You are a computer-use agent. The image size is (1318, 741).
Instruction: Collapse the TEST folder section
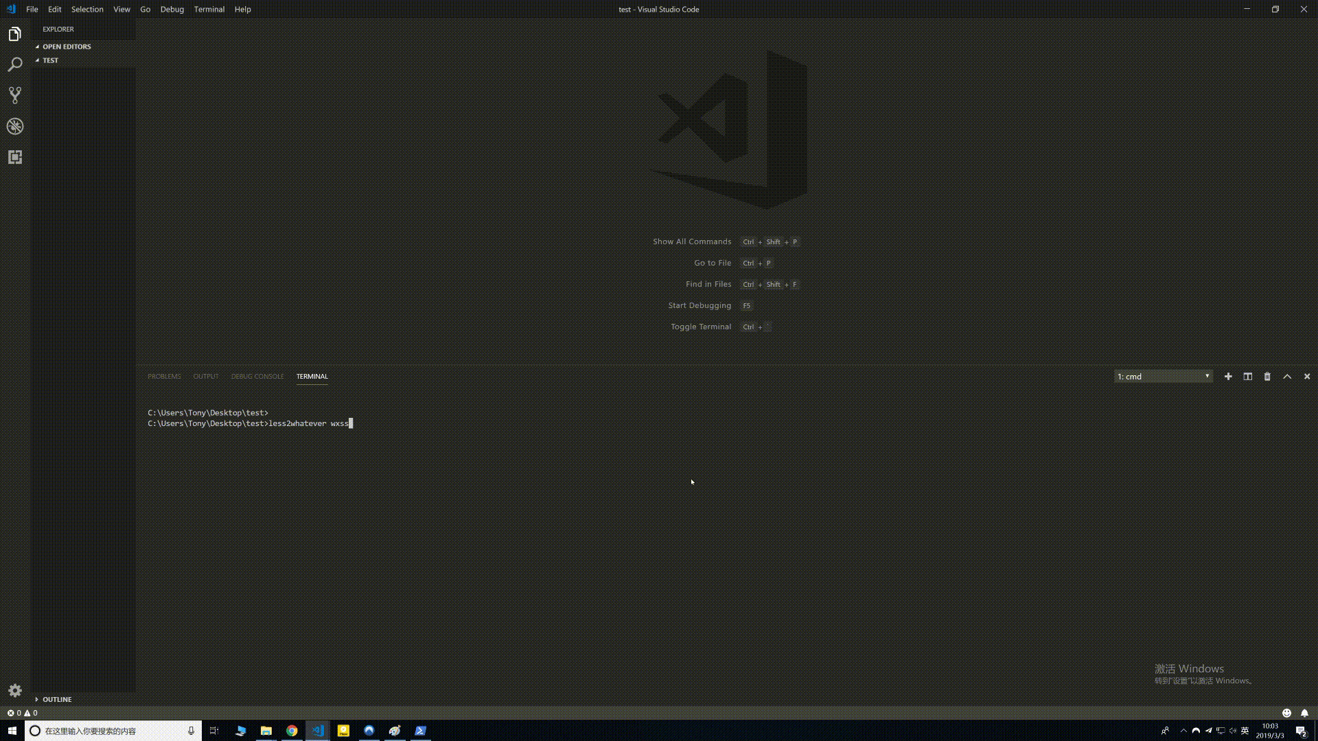pyautogui.click(x=50, y=60)
